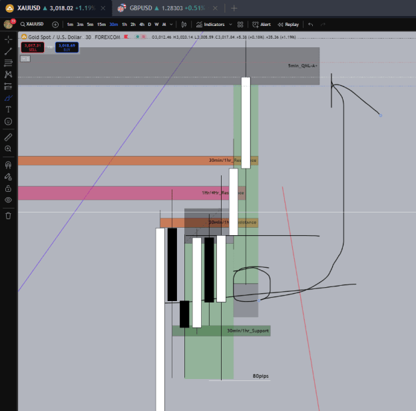Switch to the 5m timeframe

click(x=91, y=25)
